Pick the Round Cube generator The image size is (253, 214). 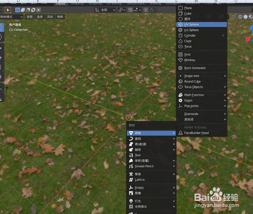(192, 81)
